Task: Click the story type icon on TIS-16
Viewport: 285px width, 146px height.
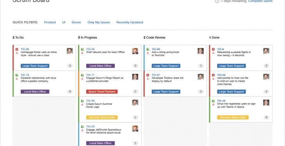Action: click(x=17, y=75)
